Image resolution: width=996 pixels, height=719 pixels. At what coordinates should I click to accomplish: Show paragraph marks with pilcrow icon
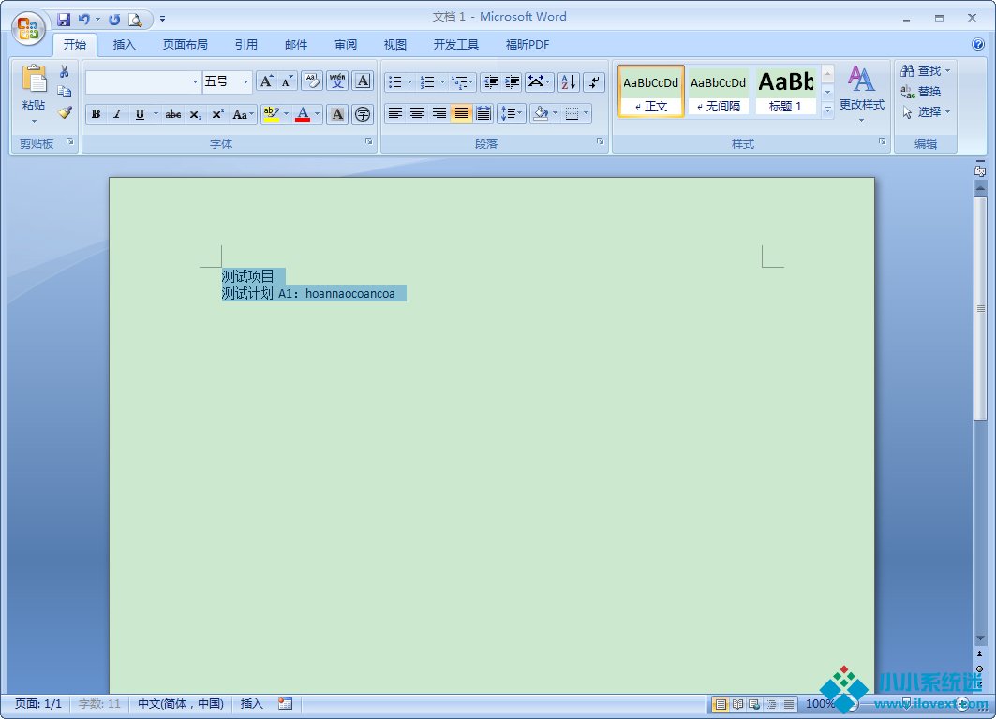click(594, 82)
